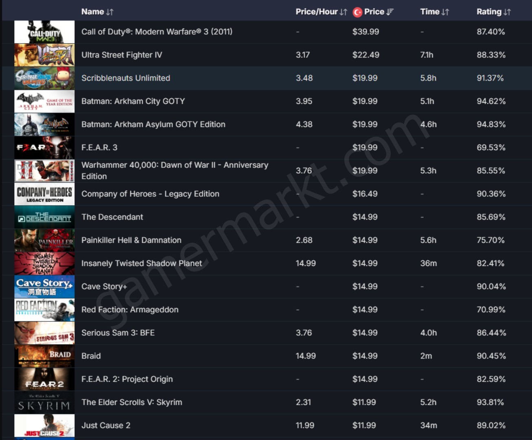
Task: Click the 93.81% rating value
Action: click(x=491, y=403)
